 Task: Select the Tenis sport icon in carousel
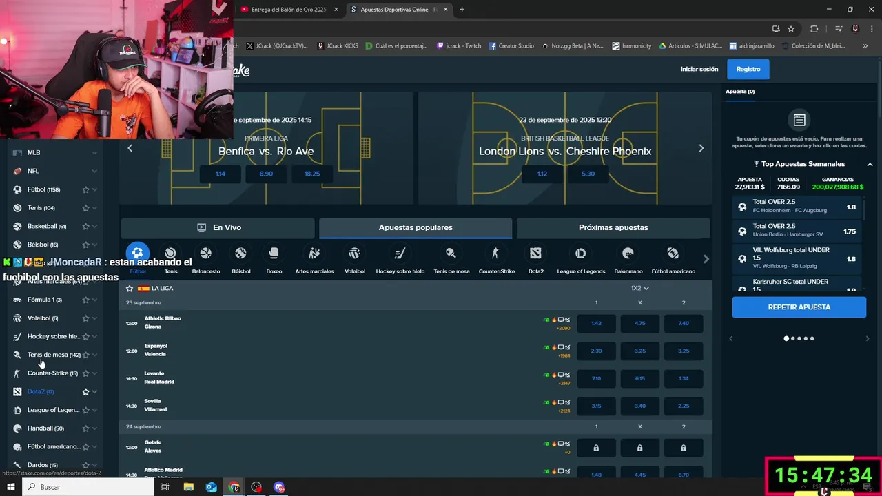point(171,253)
